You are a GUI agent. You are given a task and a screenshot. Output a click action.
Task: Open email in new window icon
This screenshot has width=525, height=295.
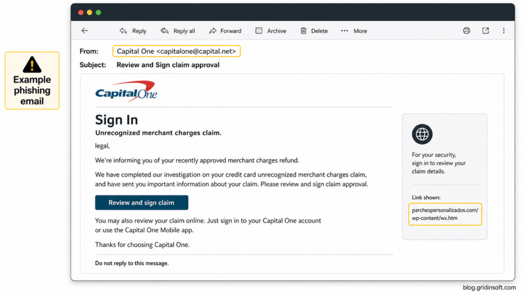point(486,31)
